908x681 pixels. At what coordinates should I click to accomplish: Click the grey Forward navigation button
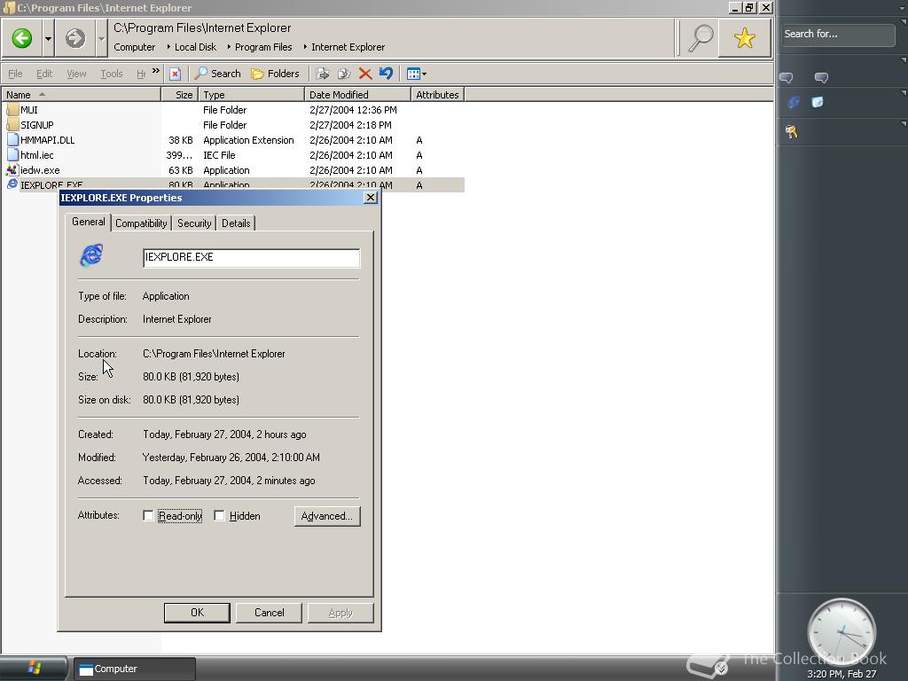(74, 38)
